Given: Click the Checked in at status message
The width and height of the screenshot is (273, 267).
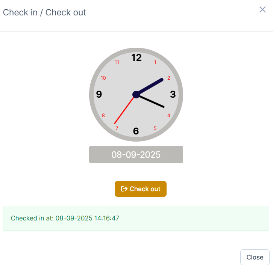Looking at the screenshot, I should click(x=65, y=218).
